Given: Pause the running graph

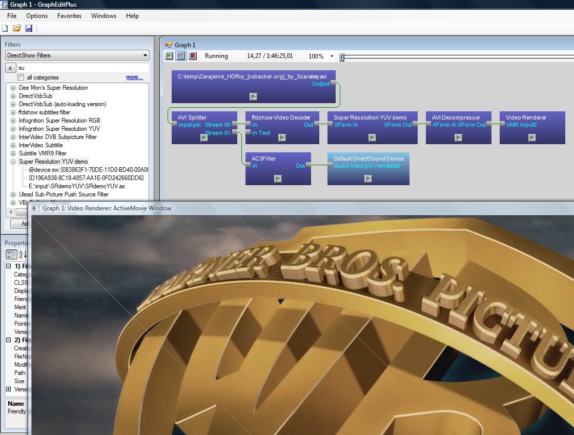Looking at the screenshot, I should (x=181, y=56).
